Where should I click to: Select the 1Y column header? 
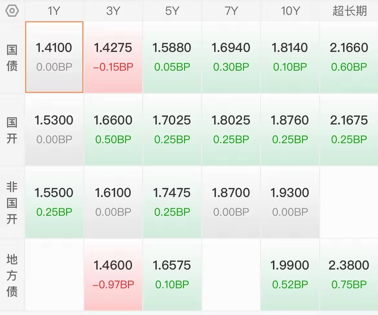(54, 11)
